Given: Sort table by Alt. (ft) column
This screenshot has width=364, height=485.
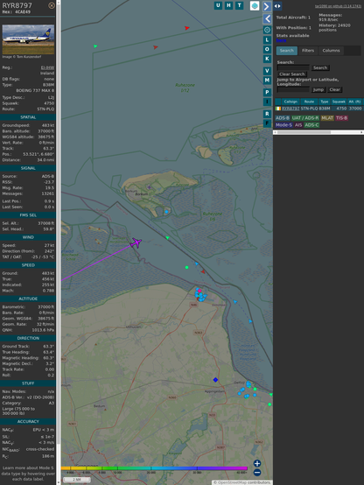Looking at the screenshot, I should 354,102.
